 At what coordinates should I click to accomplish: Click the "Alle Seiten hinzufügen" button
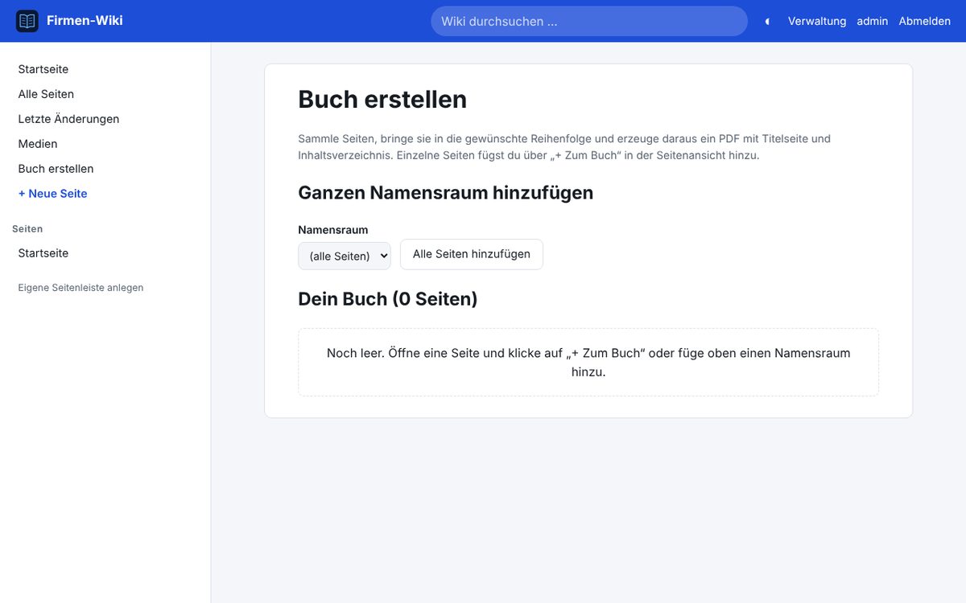coord(472,254)
